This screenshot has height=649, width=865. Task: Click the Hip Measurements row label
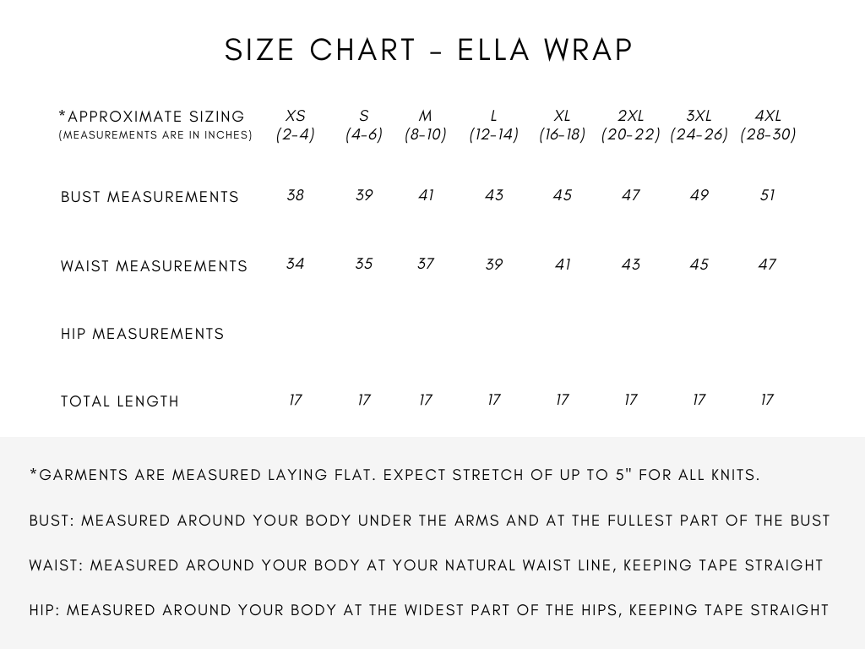tap(142, 334)
